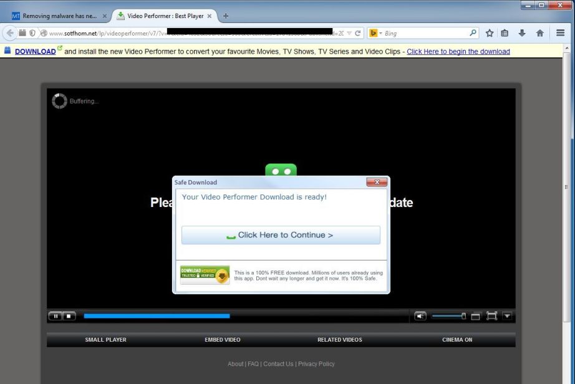The image size is (575, 384).
Task: Open a new tab with plus button
Action: pyautogui.click(x=226, y=16)
